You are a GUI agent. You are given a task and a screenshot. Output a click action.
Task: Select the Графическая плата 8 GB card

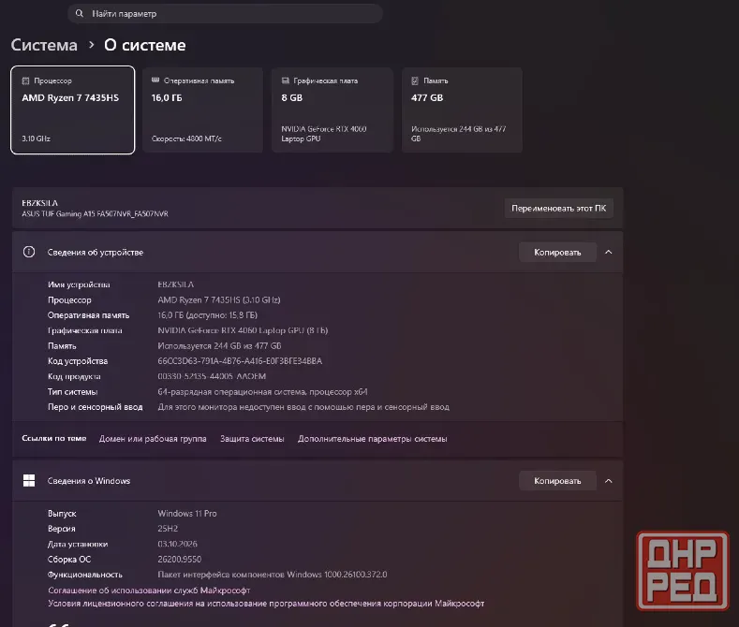[333, 109]
